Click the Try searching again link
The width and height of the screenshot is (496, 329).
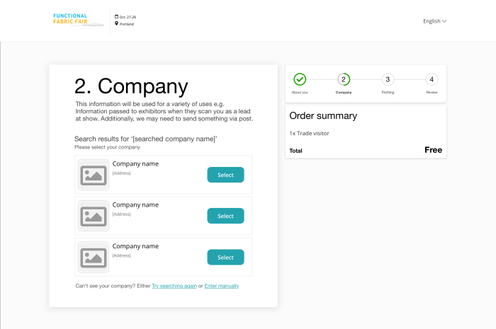(174, 286)
